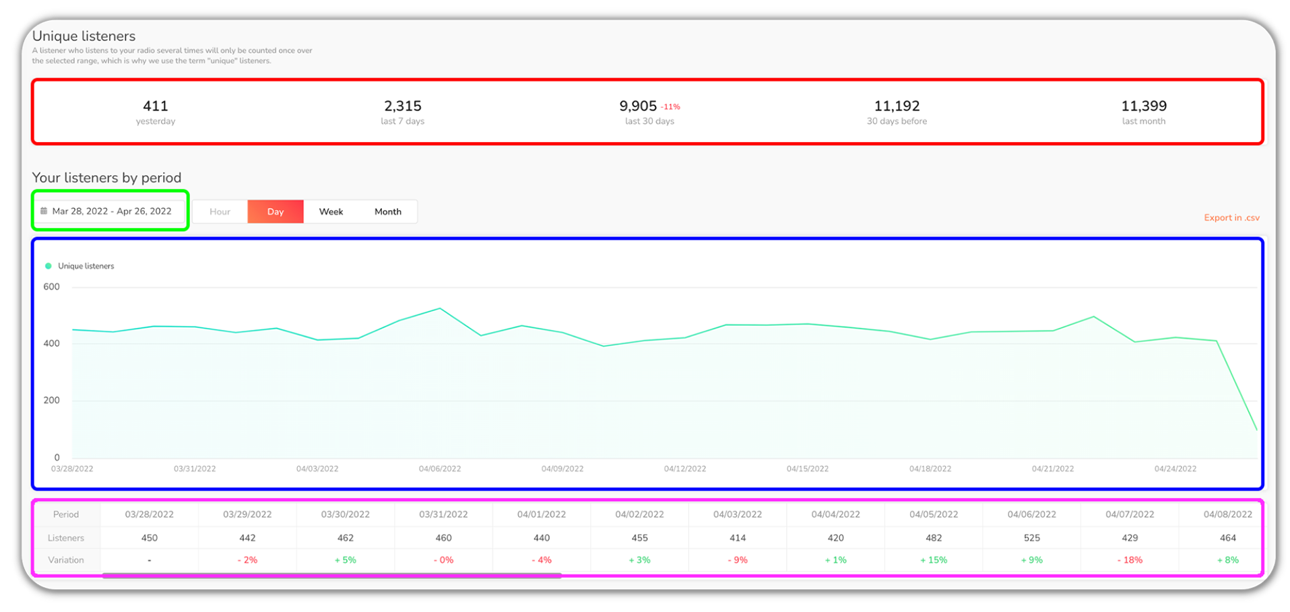Toggle the Unique listeners series legend label

point(86,267)
